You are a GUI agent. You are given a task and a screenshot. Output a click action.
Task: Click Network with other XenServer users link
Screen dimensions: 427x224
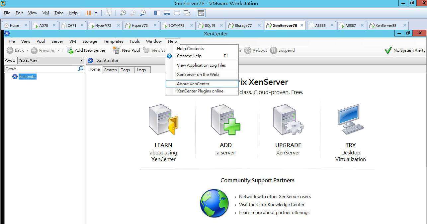275,196
